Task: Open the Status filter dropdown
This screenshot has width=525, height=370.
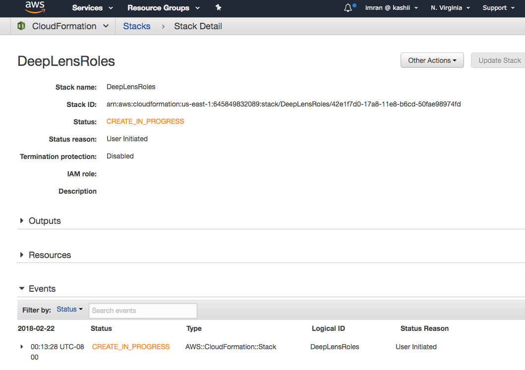Action: pos(69,310)
